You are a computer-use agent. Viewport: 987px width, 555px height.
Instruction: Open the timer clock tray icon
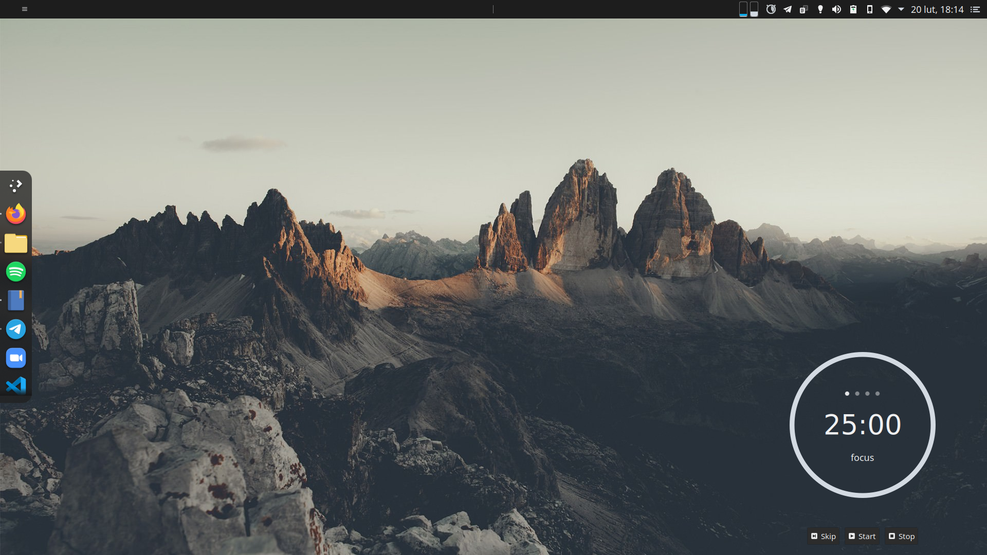(771, 9)
